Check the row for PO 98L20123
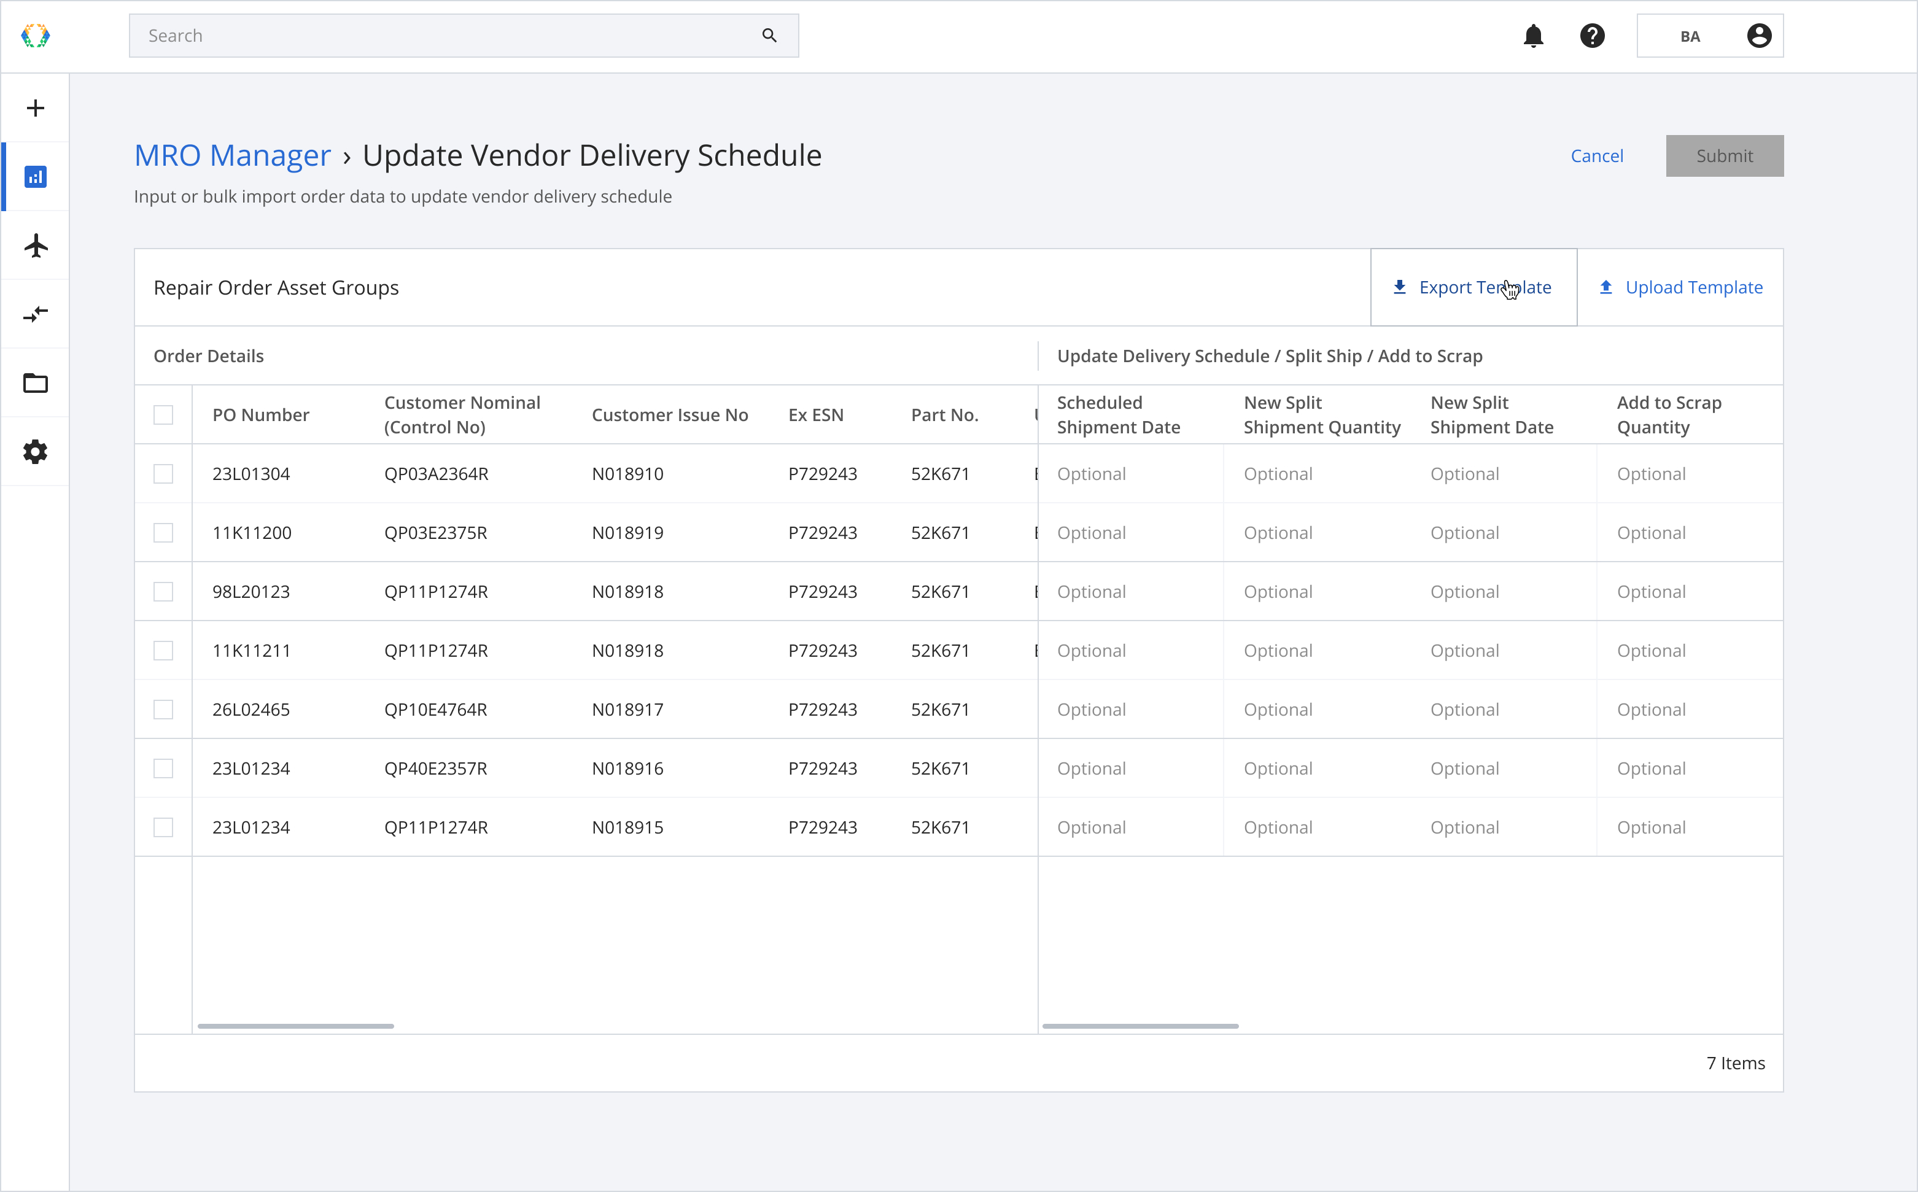The image size is (1918, 1192). coord(163,592)
